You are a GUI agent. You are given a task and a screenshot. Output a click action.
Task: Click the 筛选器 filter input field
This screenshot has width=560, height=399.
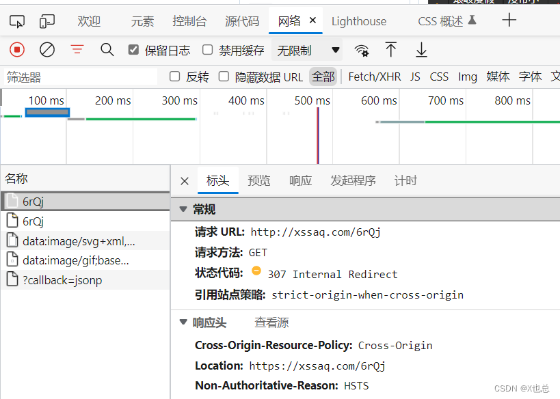point(81,77)
